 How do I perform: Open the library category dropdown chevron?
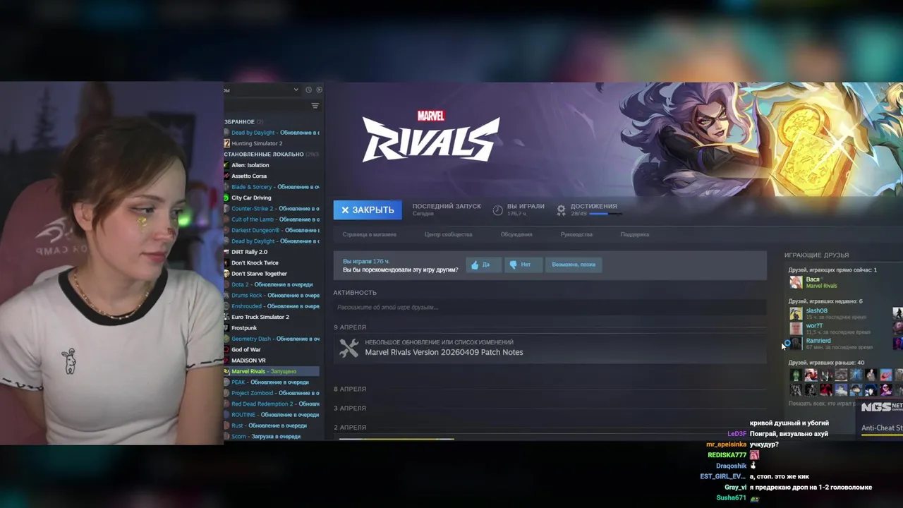coord(296,90)
